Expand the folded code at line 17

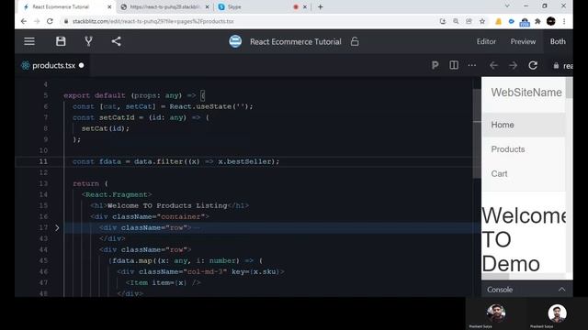pyautogui.click(x=57, y=227)
